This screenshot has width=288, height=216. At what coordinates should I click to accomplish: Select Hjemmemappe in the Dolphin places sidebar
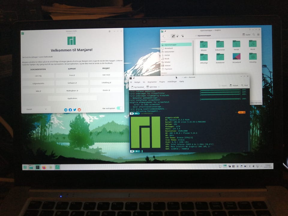click(x=176, y=45)
